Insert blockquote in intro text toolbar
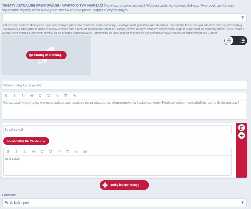Viewport: 251px width, 209px height. coord(66,95)
